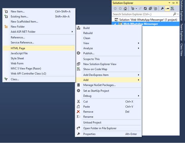Close the Solution Explorer panel
Viewport: 185px width, 143px height.
click(x=177, y=3)
